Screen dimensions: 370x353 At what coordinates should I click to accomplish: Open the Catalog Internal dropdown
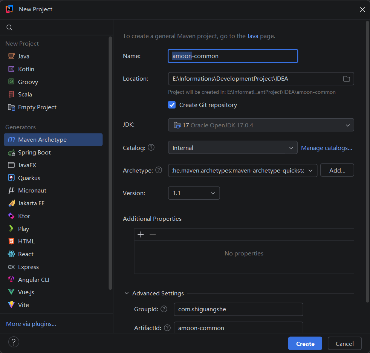(233, 147)
